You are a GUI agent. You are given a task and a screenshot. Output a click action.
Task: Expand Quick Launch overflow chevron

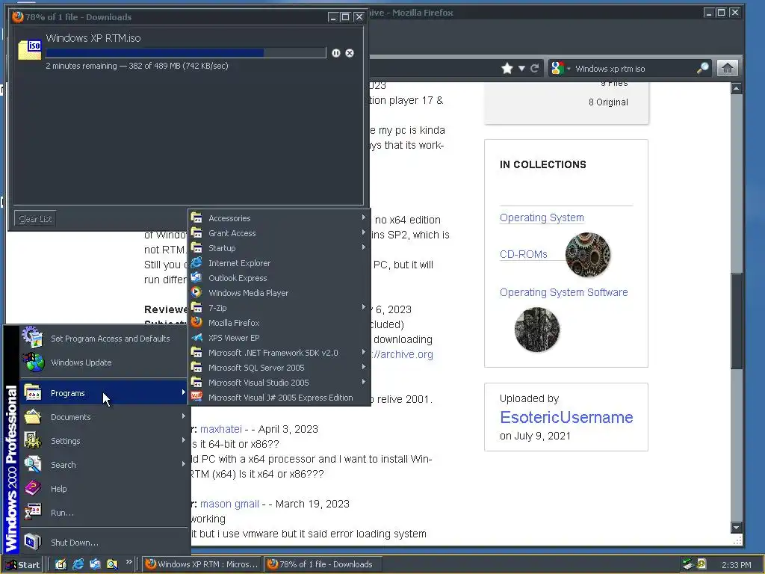pos(128,562)
